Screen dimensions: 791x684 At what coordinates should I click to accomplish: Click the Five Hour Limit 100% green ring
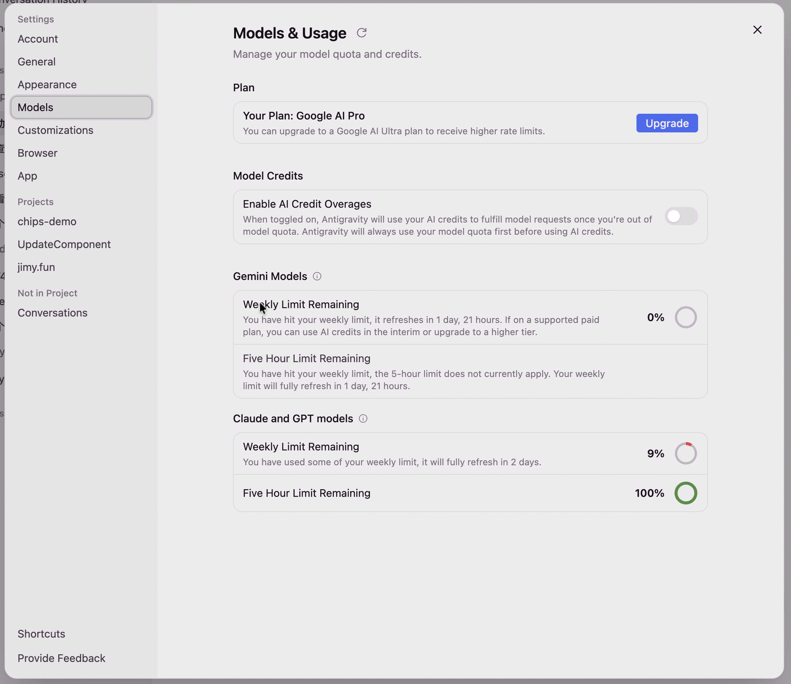686,493
